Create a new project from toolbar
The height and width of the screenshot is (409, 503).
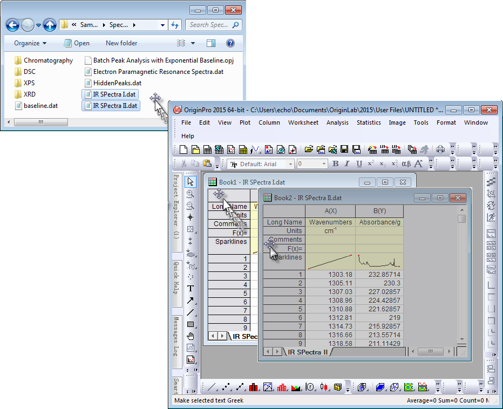point(183,149)
